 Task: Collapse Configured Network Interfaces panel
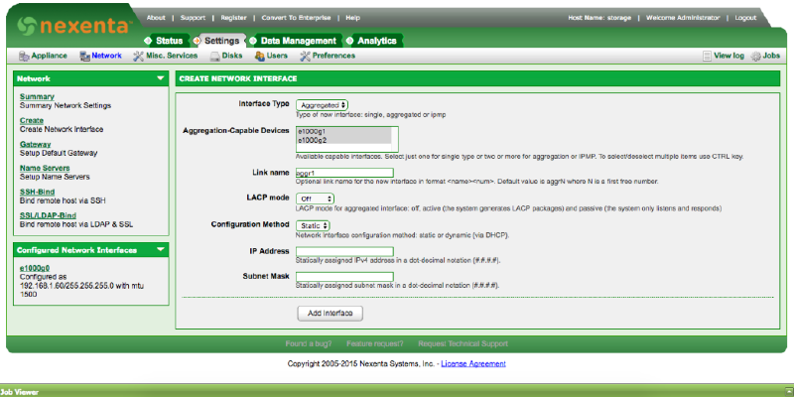click(161, 250)
